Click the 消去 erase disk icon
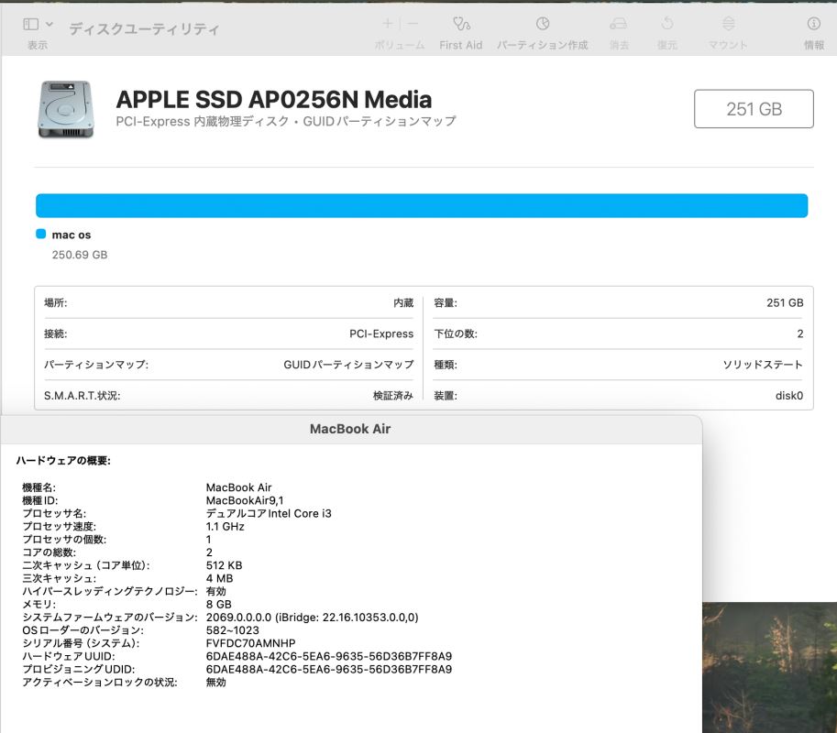The width and height of the screenshot is (837, 733). point(619,25)
